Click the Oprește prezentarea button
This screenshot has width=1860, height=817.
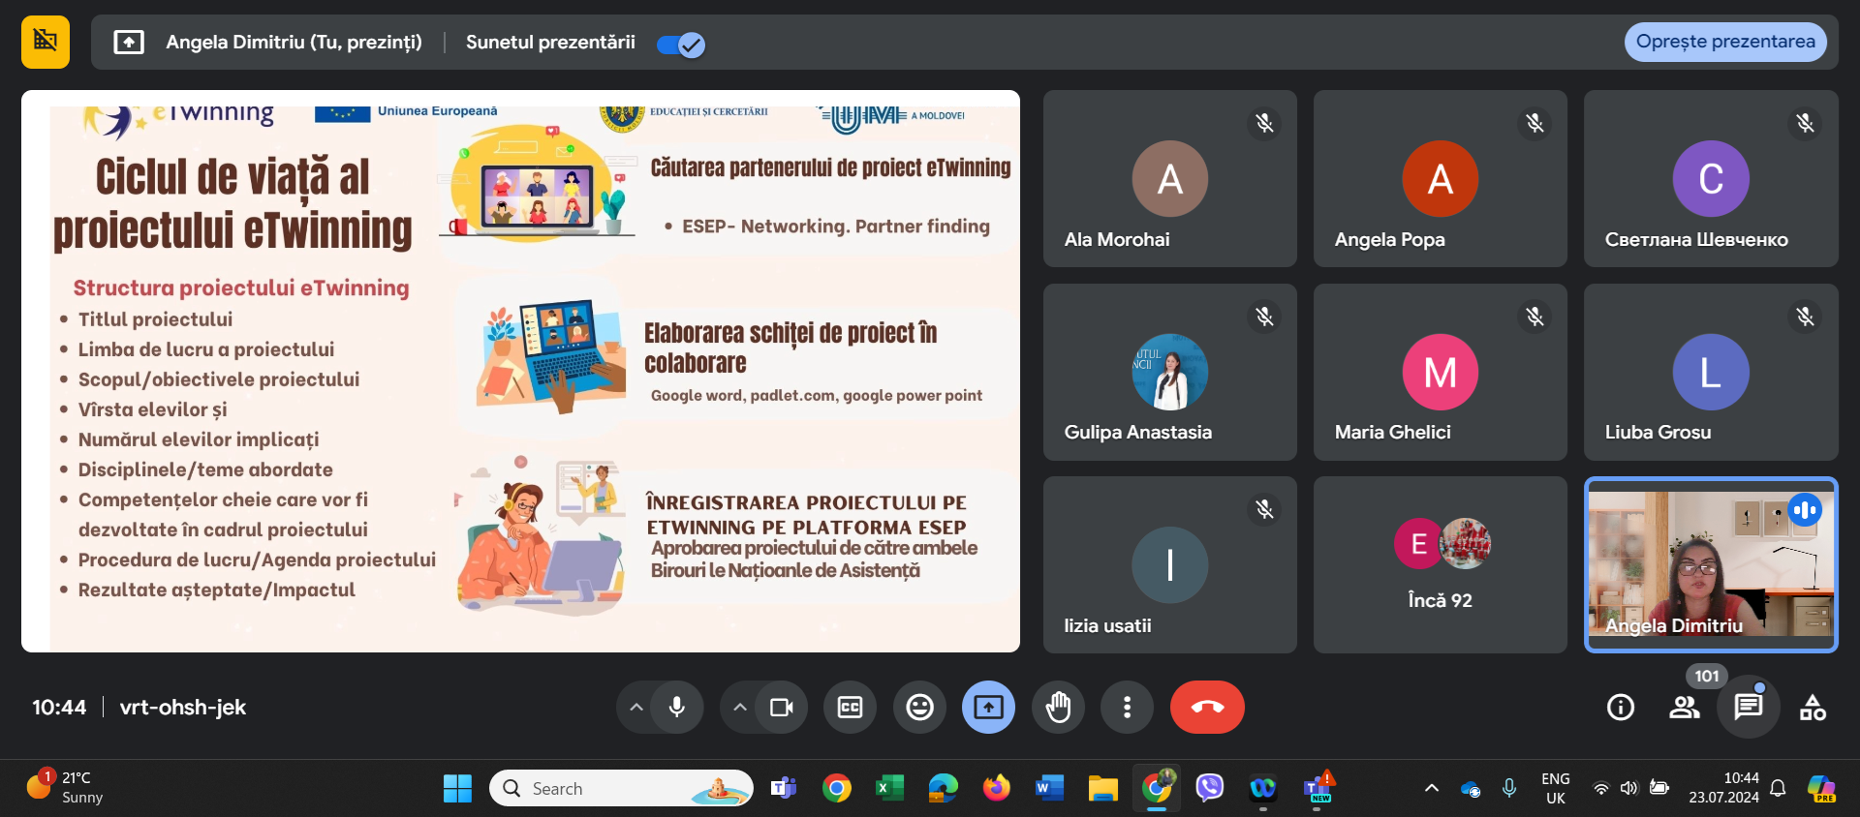click(x=1724, y=42)
